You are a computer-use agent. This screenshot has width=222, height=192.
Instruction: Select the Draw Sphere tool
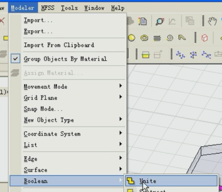point(132,38)
